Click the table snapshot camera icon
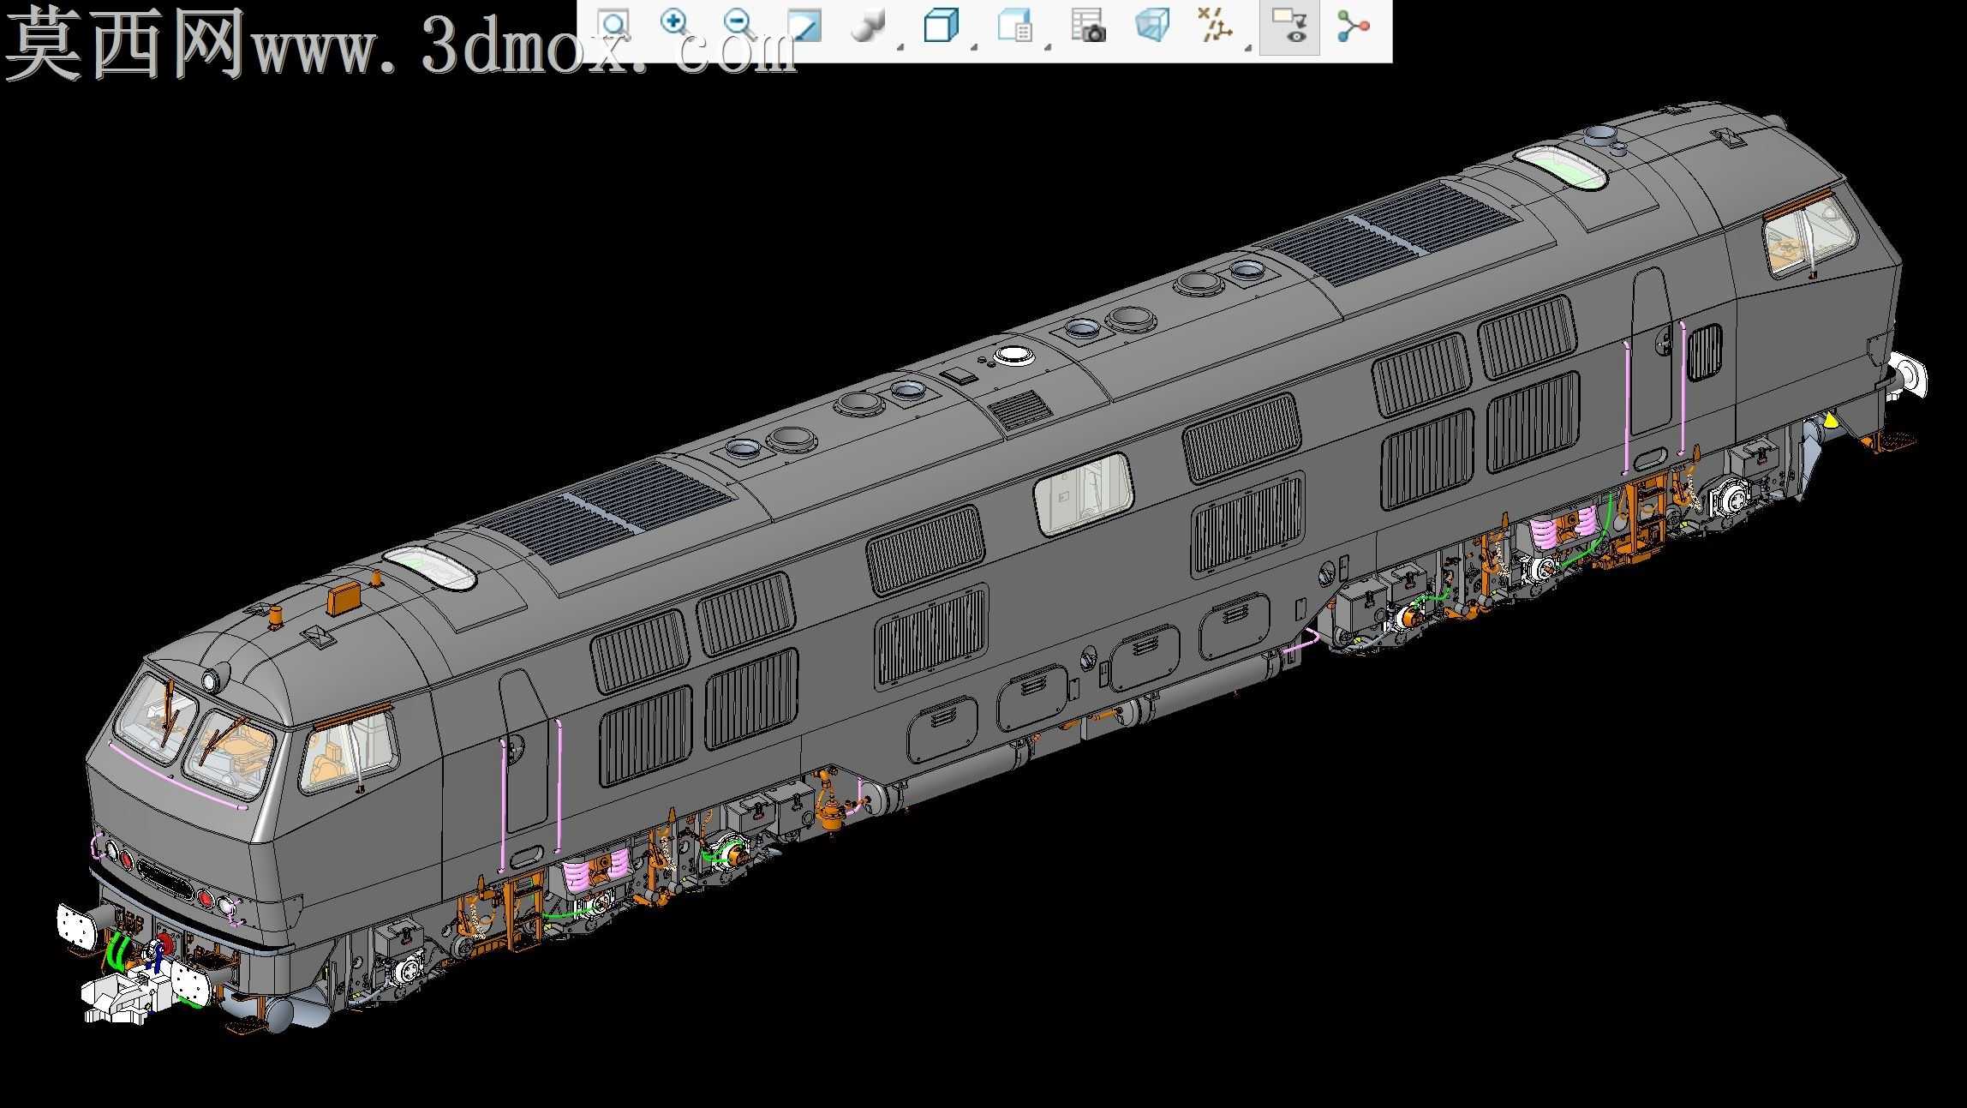 pyautogui.click(x=1088, y=26)
